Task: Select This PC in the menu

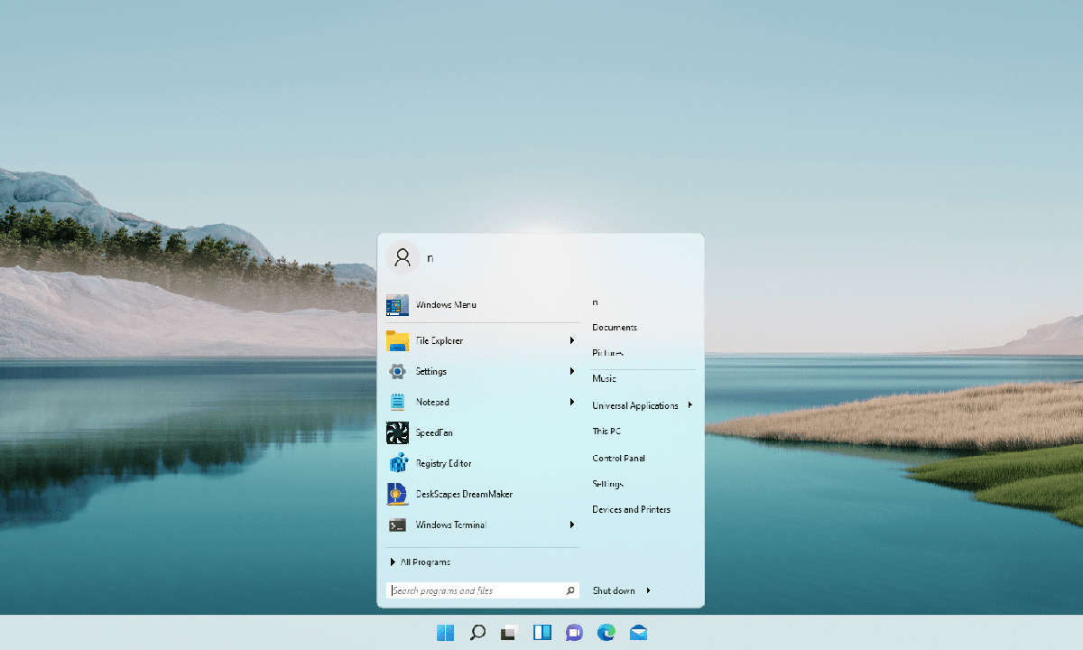Action: point(606,432)
